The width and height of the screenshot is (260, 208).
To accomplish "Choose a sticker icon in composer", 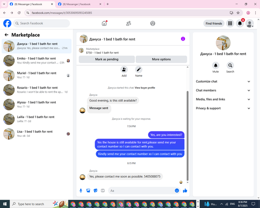I will click(x=96, y=191).
